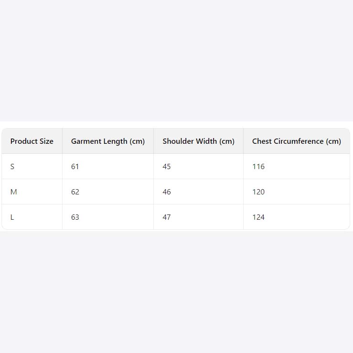
Task: Click the Product Size column header
Action: 32,141
